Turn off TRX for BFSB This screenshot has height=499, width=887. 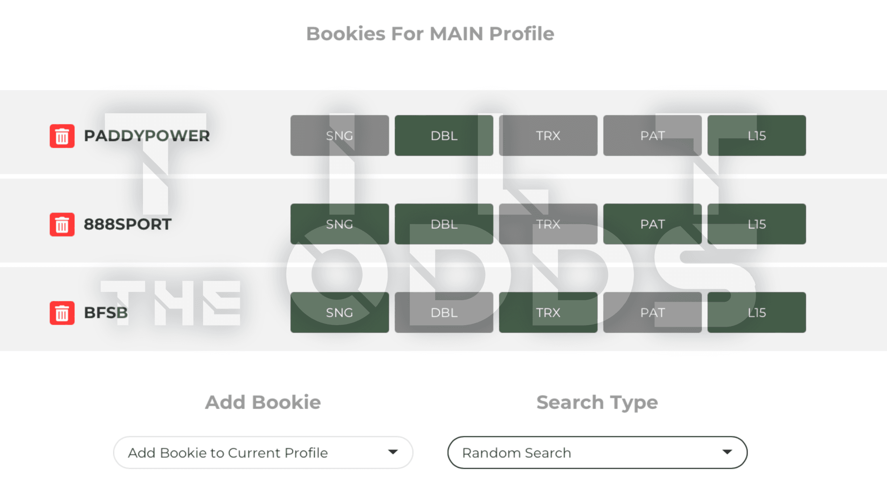click(548, 313)
